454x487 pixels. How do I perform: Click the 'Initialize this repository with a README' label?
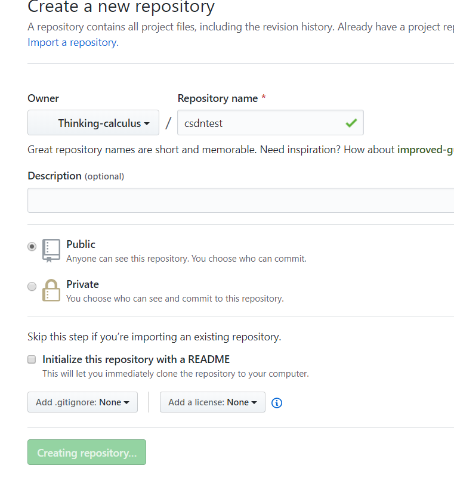pos(136,359)
